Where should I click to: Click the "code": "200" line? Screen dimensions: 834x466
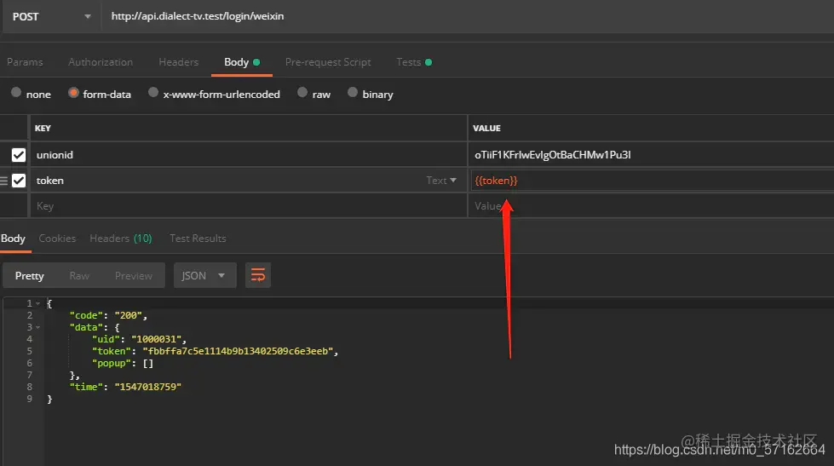coord(108,315)
